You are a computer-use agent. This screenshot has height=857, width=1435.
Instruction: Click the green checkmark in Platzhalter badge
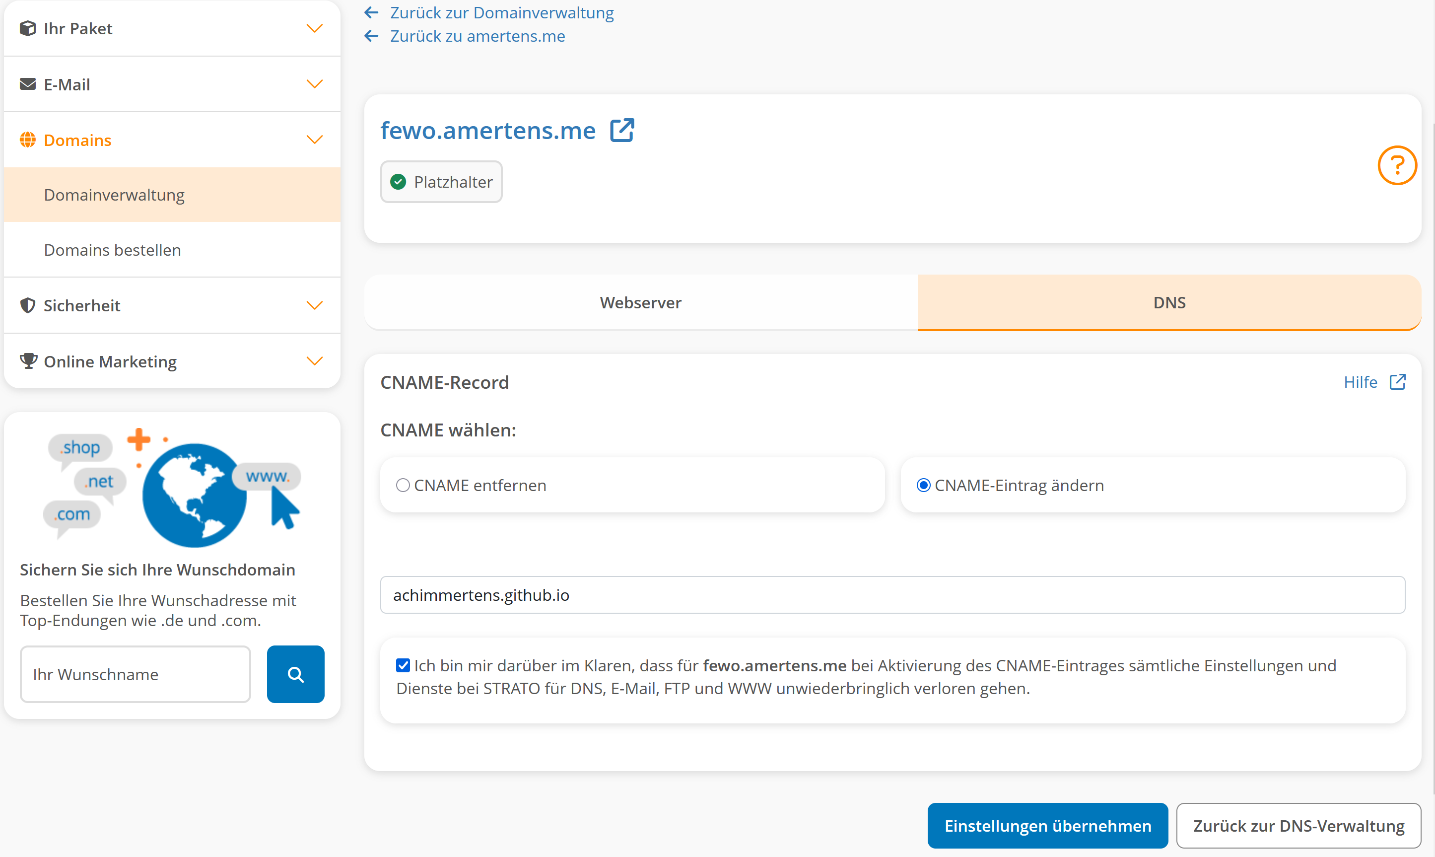coord(398,182)
